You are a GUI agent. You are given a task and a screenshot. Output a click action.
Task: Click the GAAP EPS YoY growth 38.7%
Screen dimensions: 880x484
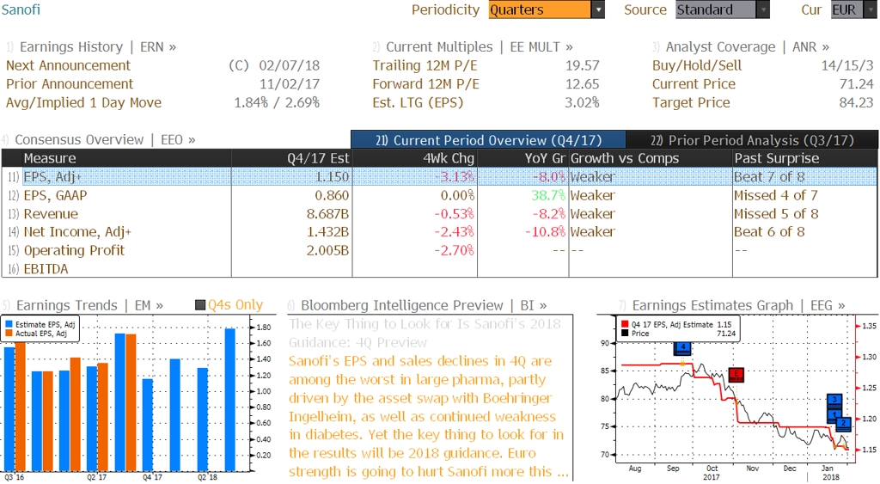[549, 195]
